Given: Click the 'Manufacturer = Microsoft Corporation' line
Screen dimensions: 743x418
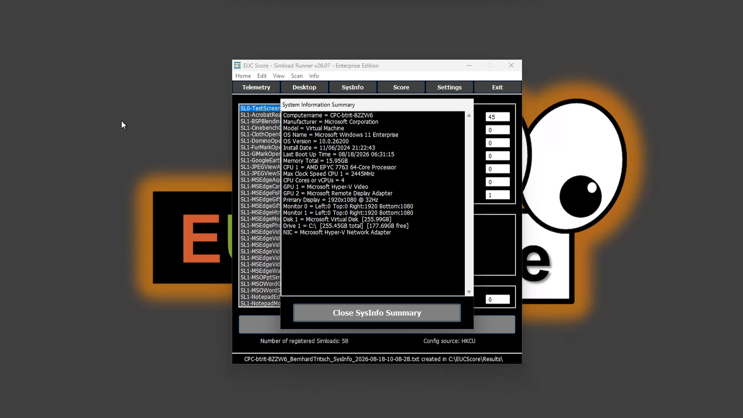Looking at the screenshot, I should (331, 122).
